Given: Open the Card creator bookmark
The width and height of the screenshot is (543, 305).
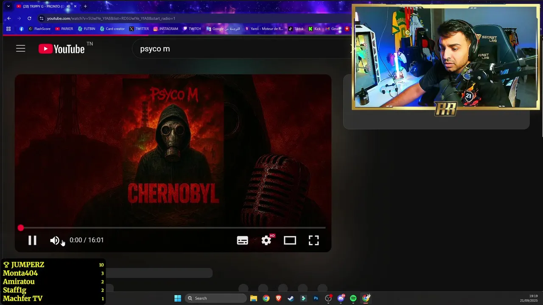Looking at the screenshot, I should click(112, 29).
